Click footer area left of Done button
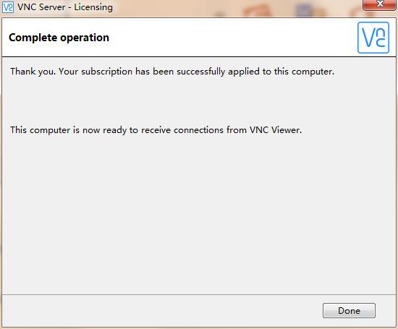Screen dimensions: 398x329 pos(162,310)
